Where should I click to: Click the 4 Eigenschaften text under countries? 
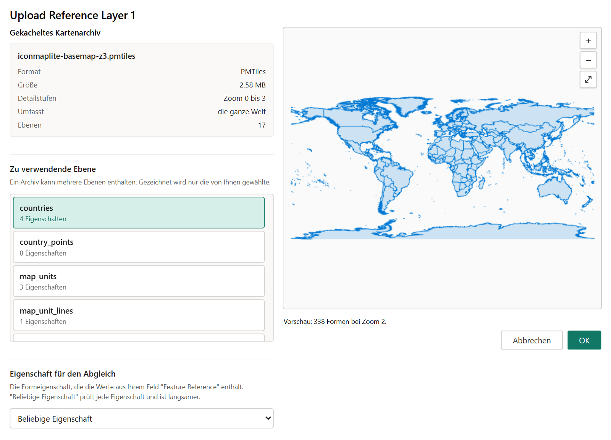pyautogui.click(x=43, y=219)
